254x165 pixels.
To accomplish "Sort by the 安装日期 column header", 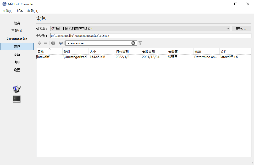I will tap(154, 51).
